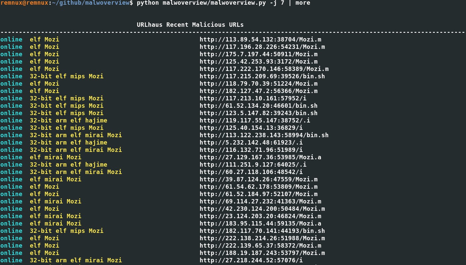Click the remnux@remnux prompt text

coord(24,3)
